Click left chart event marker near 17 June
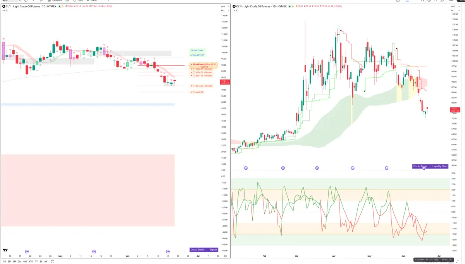Viewport: 465px width, 264px height. click(x=168, y=251)
